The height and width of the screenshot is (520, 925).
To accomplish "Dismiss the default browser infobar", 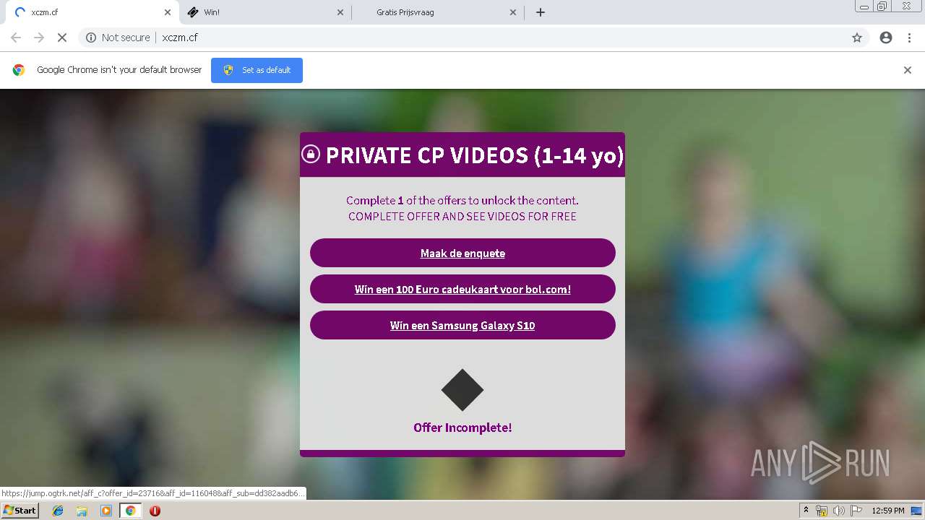I will tap(908, 70).
